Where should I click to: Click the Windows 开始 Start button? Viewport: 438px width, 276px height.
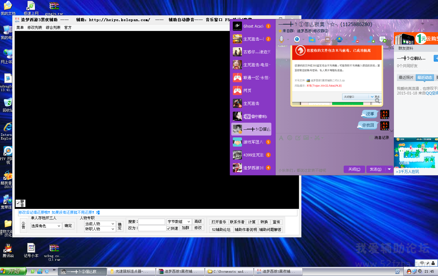tap(13, 271)
